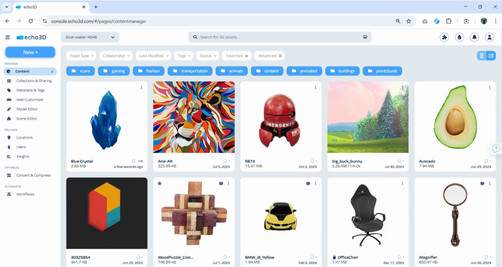
Task: Open comments on WoodPuzzle card
Action: [x=221, y=184]
